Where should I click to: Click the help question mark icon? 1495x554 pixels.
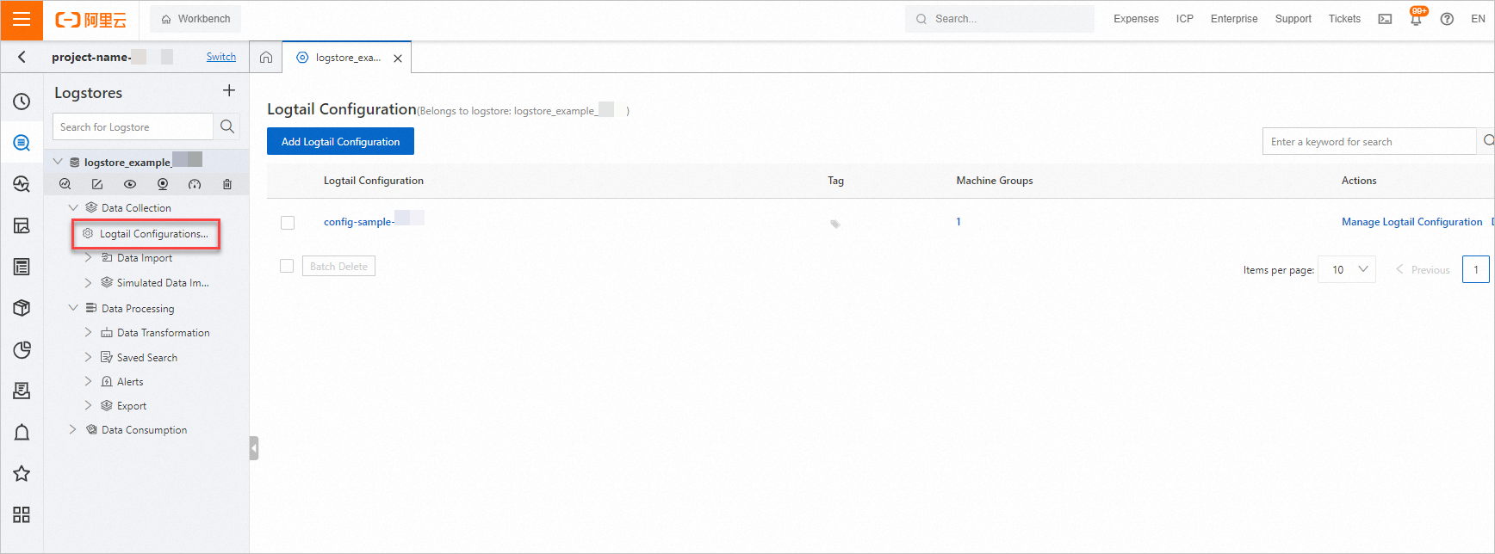coord(1447,19)
